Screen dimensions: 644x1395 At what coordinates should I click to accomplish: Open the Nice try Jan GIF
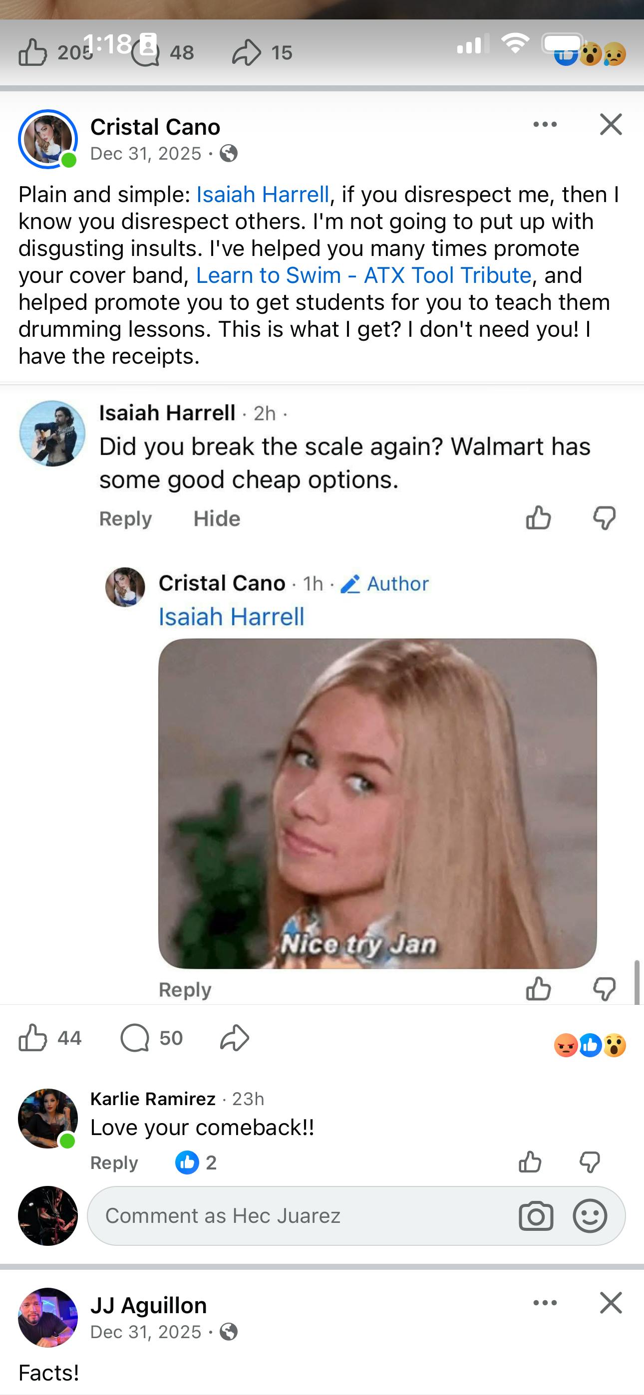(377, 804)
